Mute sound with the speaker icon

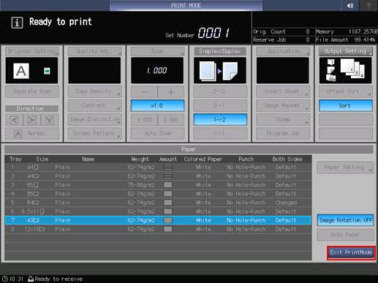point(350,5)
